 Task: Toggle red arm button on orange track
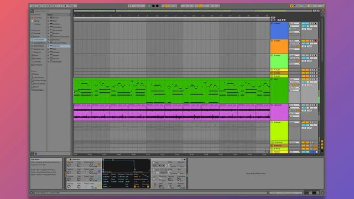tap(316, 41)
